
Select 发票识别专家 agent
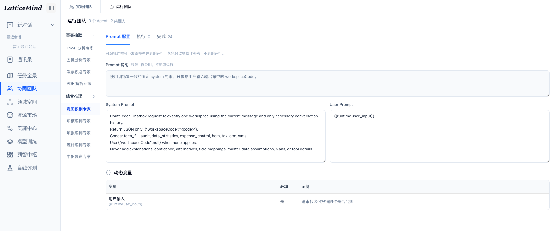point(80,72)
